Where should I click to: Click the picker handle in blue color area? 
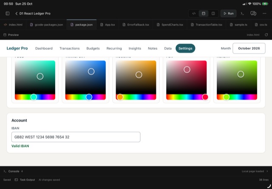[91, 72]
